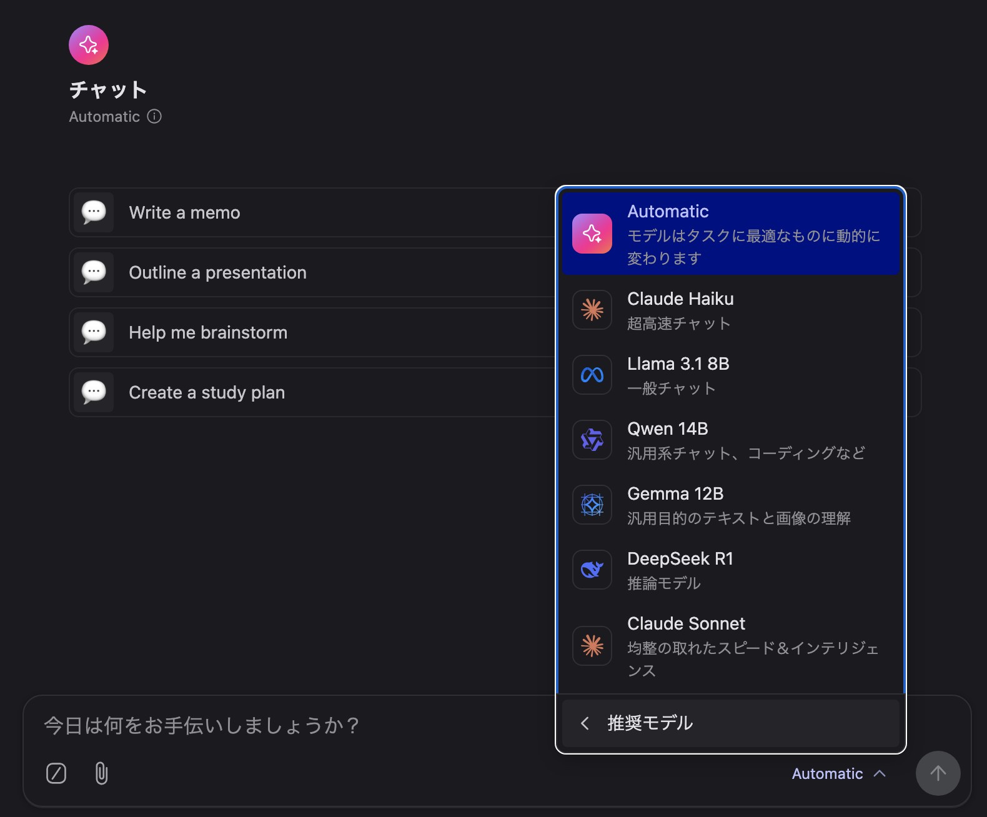987x817 pixels.
Task: Select Llama 3.1 8B model
Action: [x=731, y=375]
